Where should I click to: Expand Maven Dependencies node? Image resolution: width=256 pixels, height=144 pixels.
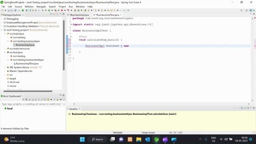point(5,71)
